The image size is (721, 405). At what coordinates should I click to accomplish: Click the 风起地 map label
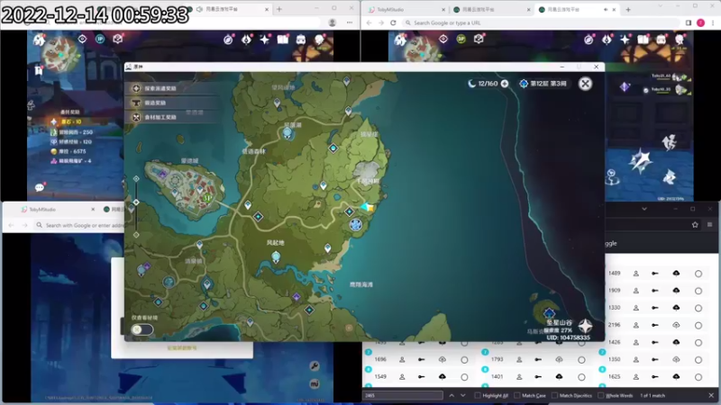coord(276,242)
